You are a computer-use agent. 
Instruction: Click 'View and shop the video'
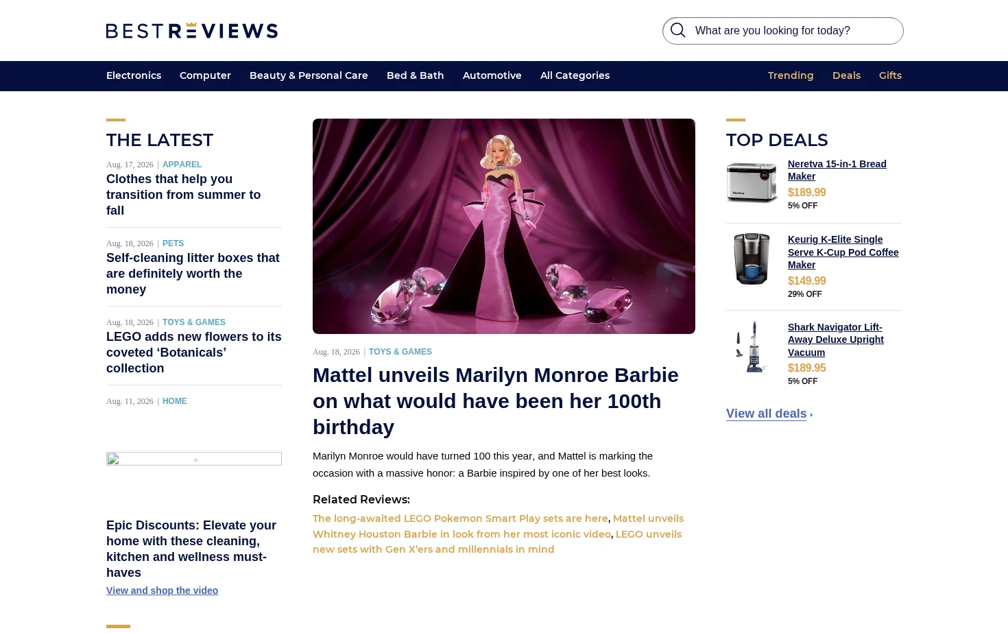click(x=162, y=590)
